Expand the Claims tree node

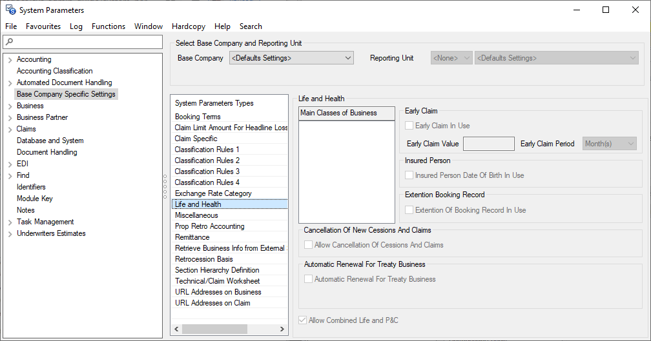coord(10,130)
